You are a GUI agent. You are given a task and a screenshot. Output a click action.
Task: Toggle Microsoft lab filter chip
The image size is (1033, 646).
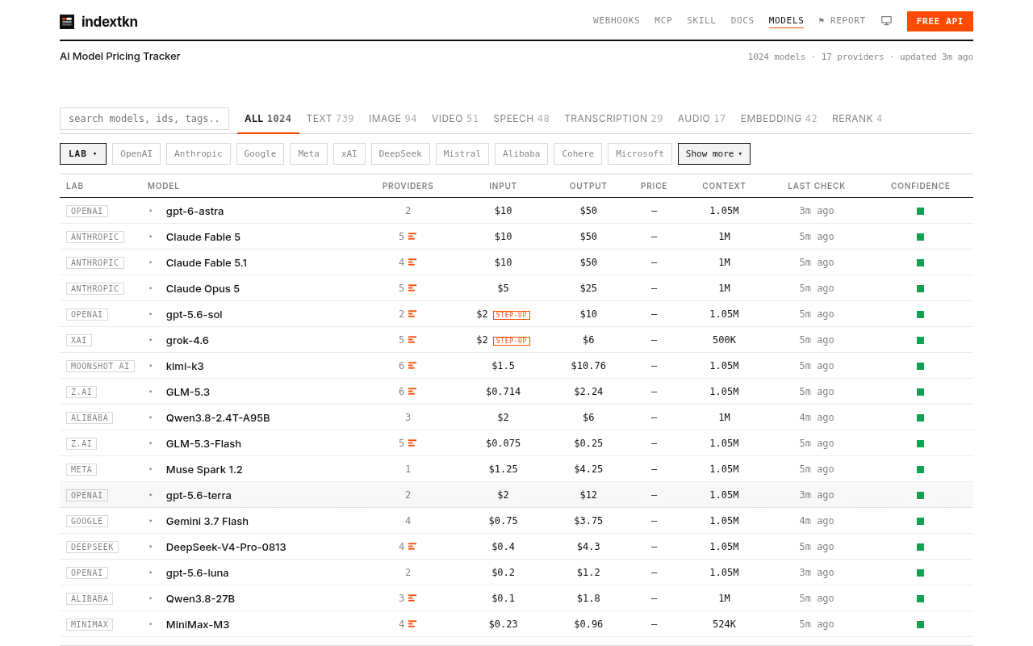pyautogui.click(x=640, y=153)
